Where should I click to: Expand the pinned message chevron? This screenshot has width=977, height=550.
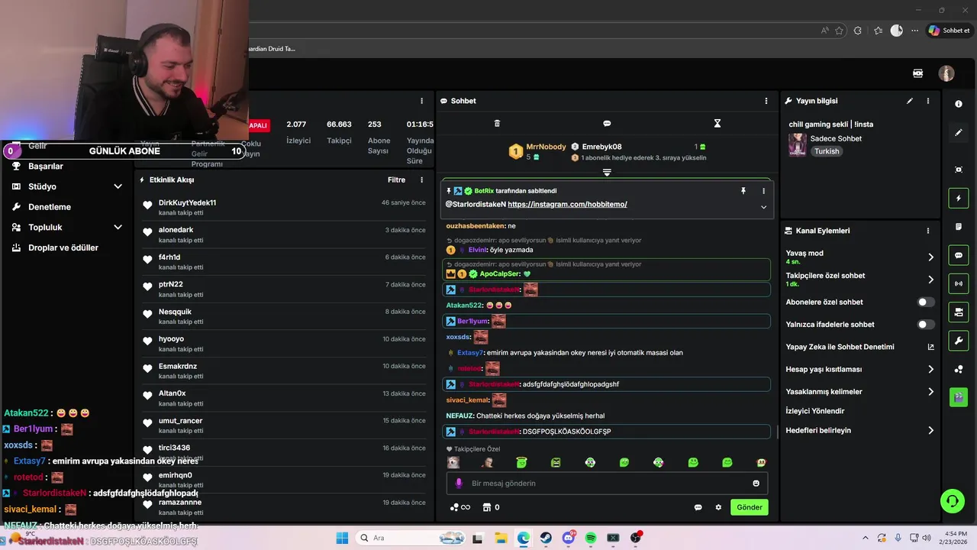pos(763,207)
